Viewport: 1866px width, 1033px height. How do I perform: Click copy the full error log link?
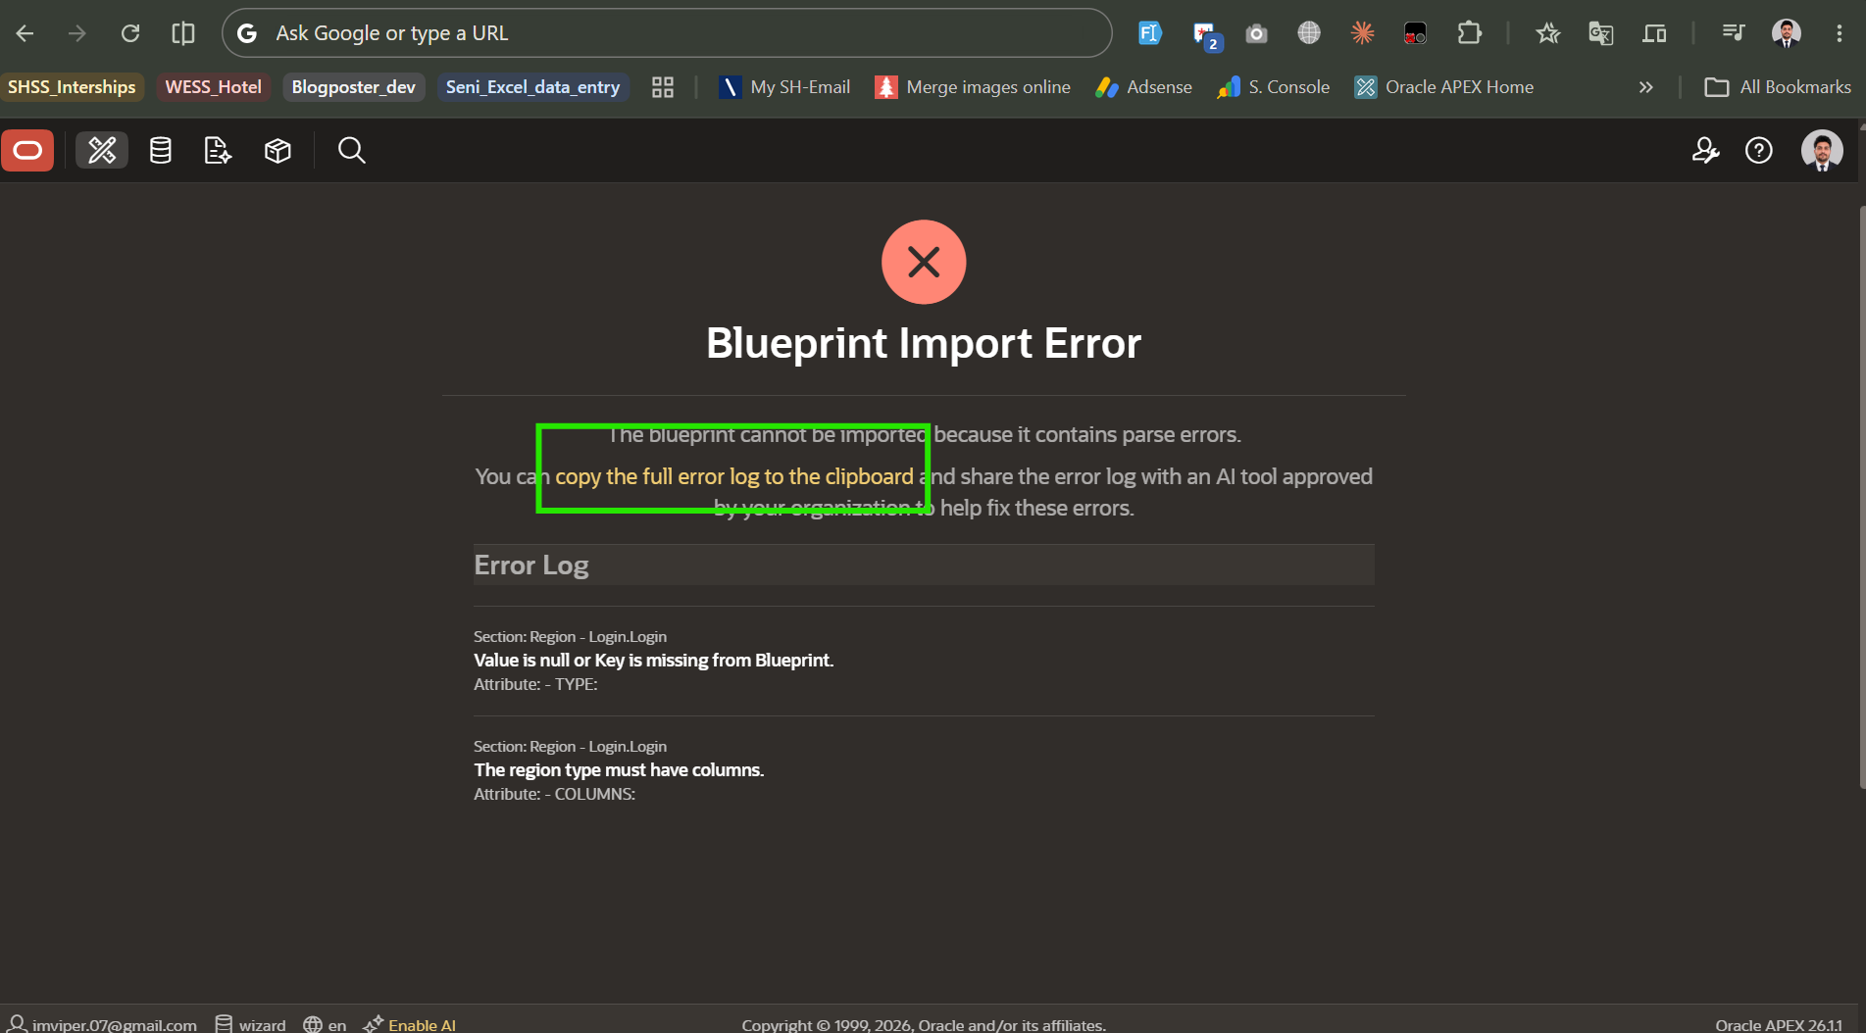(x=734, y=476)
